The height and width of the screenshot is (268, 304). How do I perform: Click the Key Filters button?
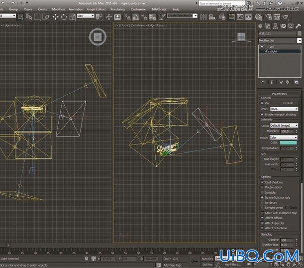[233, 265]
